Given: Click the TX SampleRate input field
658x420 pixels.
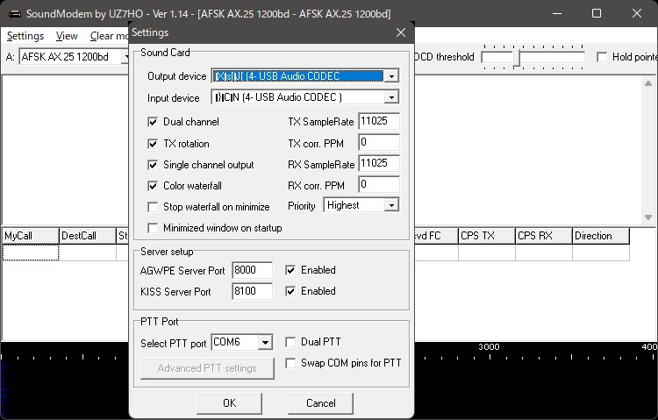Looking at the screenshot, I should coord(379,122).
